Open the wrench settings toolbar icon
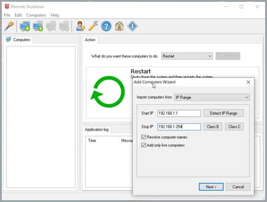The height and width of the screenshot is (202, 267). click(93, 26)
